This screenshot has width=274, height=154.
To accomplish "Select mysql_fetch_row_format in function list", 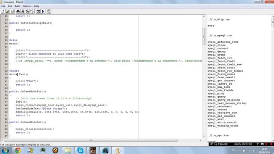I will [x=225, y=71].
